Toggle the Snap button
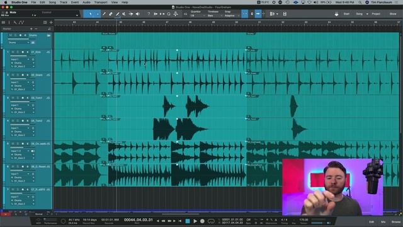The height and width of the screenshot is (227, 403). [245, 14]
